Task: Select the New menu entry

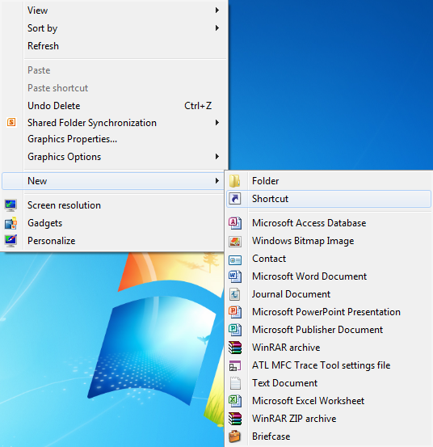Action: [112, 181]
